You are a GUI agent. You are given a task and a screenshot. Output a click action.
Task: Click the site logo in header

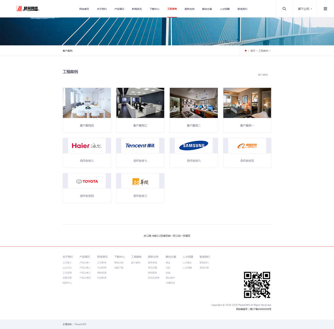pos(28,9)
